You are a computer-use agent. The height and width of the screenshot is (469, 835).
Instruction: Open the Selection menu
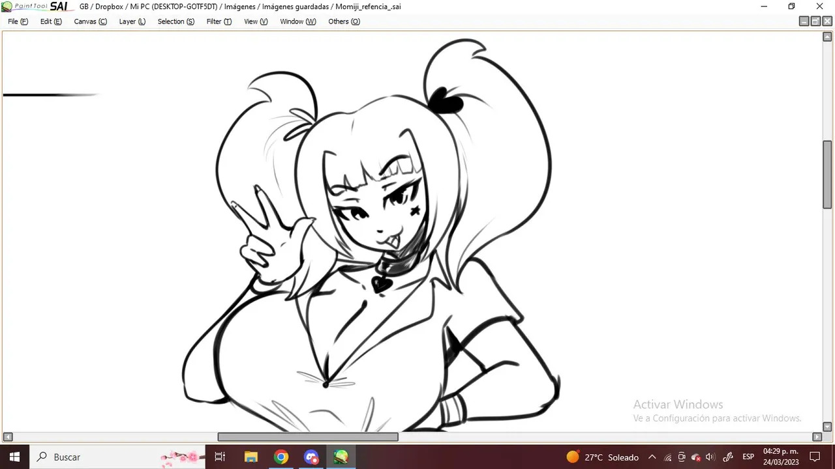click(x=175, y=21)
